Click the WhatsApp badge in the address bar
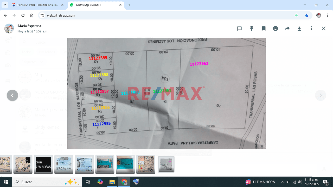333x187 pixels. coord(296,15)
